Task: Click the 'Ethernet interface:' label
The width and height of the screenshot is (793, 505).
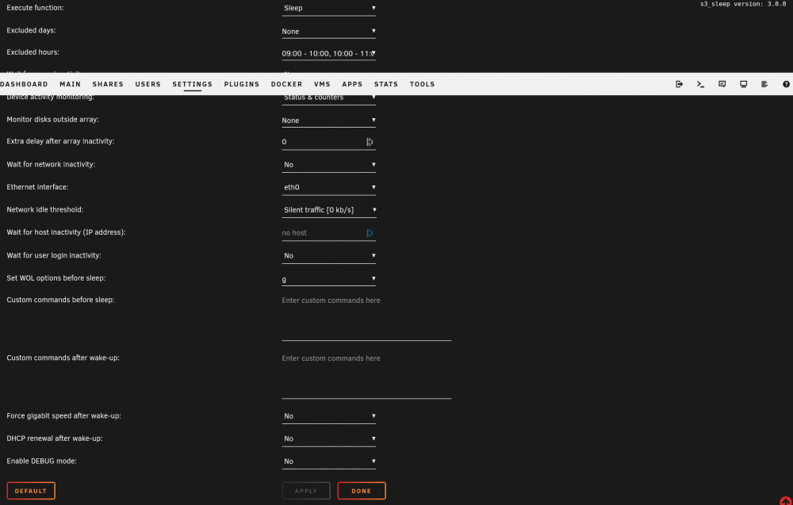Action: (x=37, y=187)
